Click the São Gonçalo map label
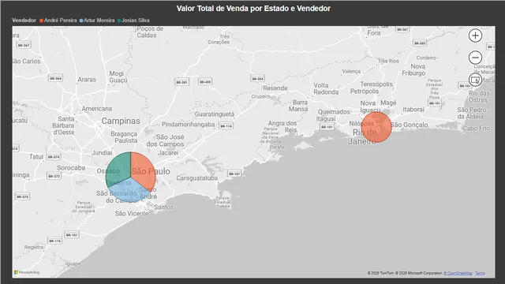The image size is (505, 284). coord(410,125)
